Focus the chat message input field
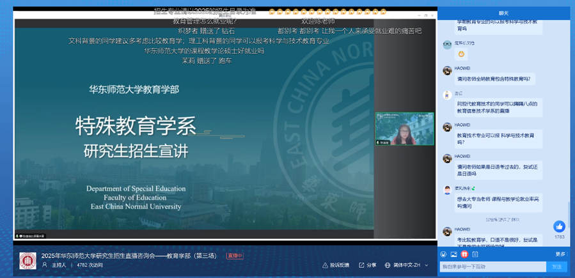The width and height of the screenshot is (575, 278). click(493, 266)
